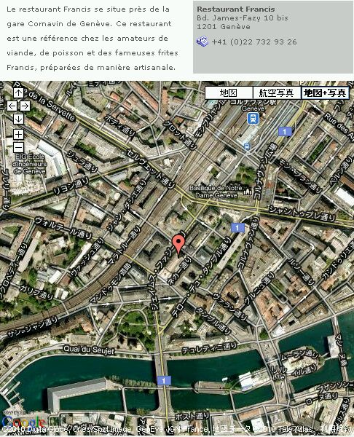
Task: Click the リル island label
Action: (279, 371)
